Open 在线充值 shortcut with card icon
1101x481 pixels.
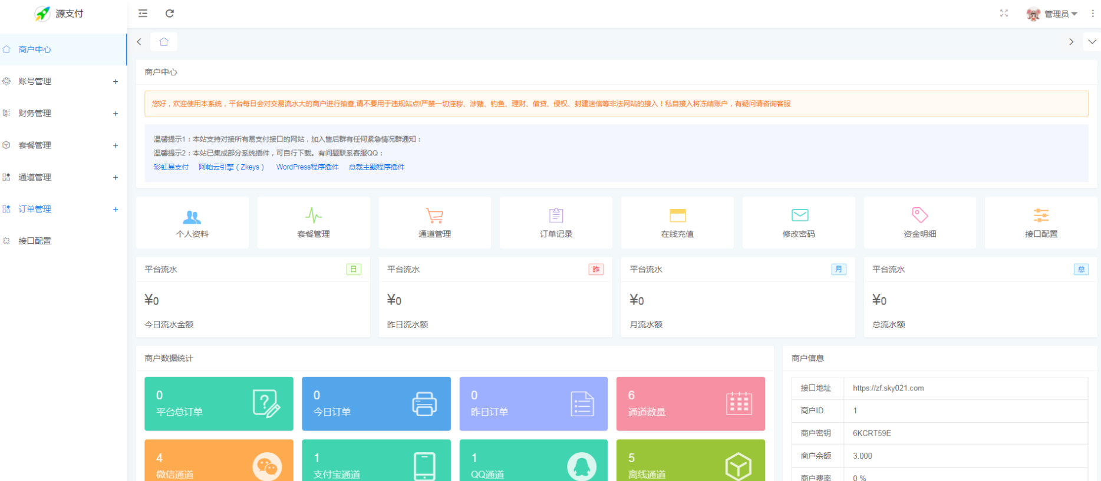coord(677,223)
